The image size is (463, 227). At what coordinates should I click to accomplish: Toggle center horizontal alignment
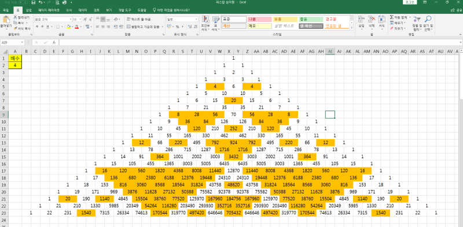point(103,27)
